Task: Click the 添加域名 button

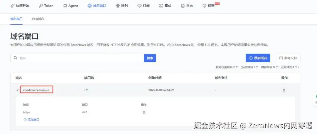Action: point(258,58)
